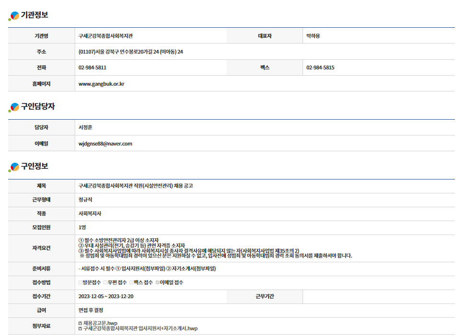Toggle the 팩스 접수 checkbox
The image size is (463, 336).
click(x=131, y=283)
